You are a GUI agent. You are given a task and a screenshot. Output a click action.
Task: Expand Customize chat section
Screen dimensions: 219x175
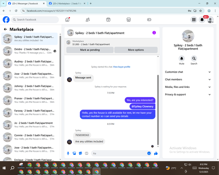pos(188,72)
